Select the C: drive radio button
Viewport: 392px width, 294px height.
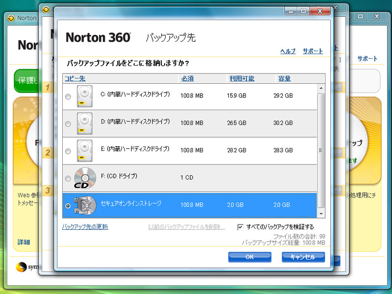click(x=68, y=97)
